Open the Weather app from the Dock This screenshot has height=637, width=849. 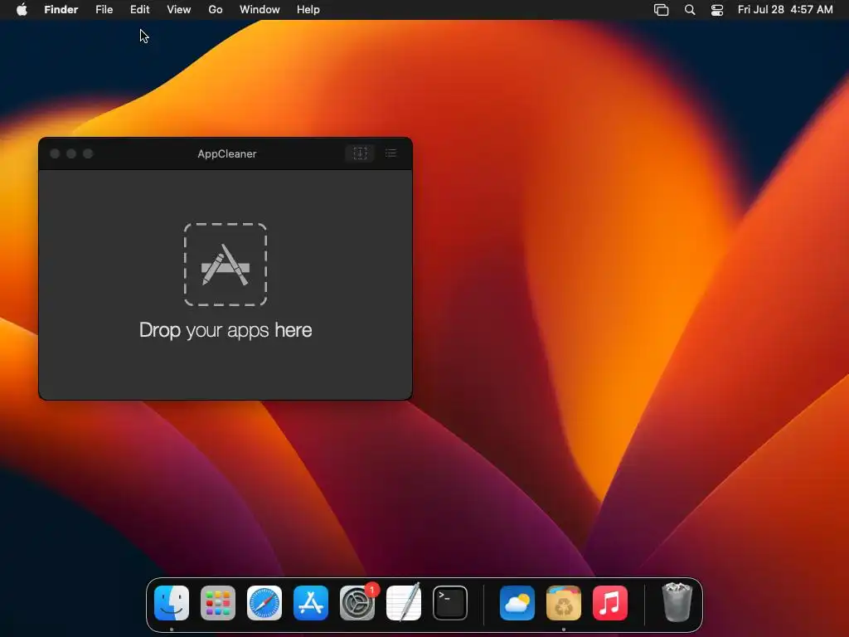[x=517, y=603]
